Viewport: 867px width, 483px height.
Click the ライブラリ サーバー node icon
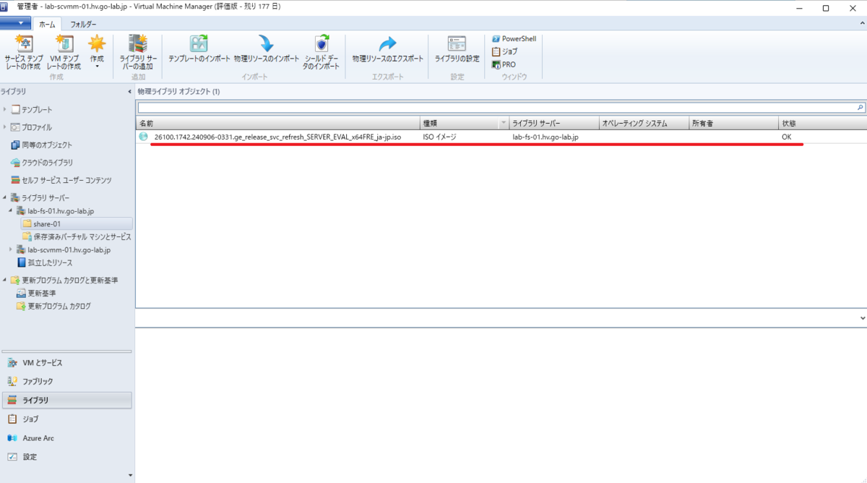[15, 197]
